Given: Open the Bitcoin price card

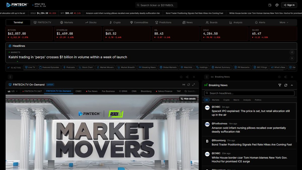Looking at the screenshot, I should (x=29, y=34).
